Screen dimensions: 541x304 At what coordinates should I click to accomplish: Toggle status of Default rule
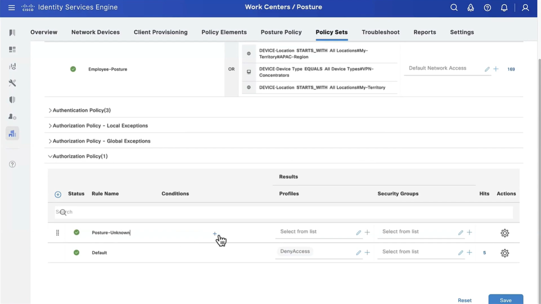76,252
